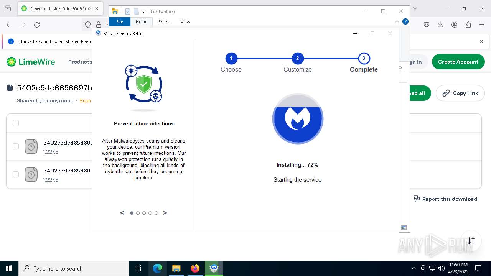Go to the previous slide with the left arrow
This screenshot has width=491, height=276.
122,213
